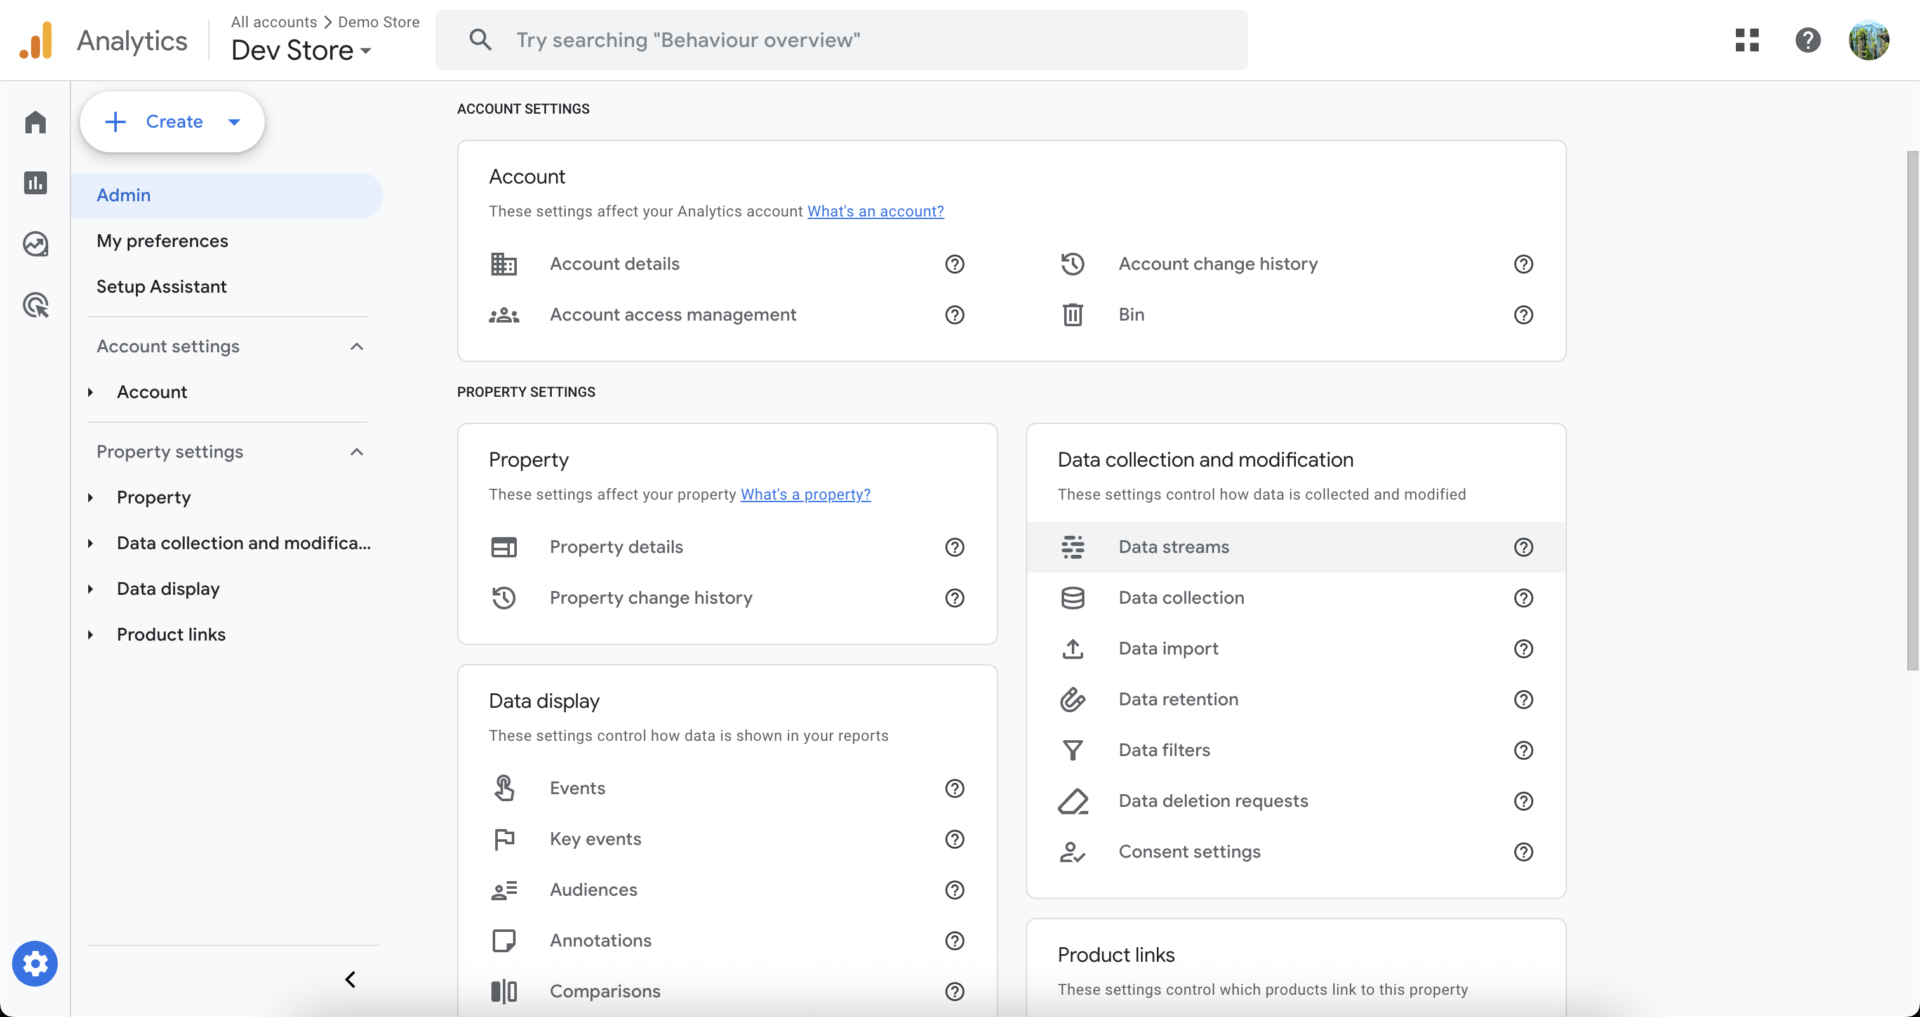This screenshot has width=1920, height=1017.
Task: Open Advertising target icon in sidebar
Action: [x=35, y=305]
